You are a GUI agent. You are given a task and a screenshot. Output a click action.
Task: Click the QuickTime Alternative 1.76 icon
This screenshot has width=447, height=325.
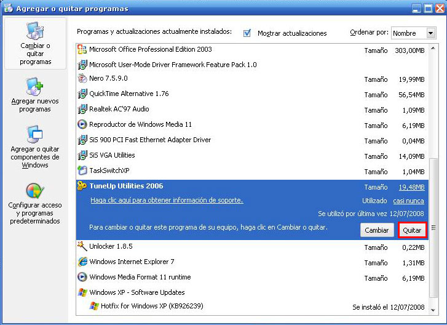point(82,94)
